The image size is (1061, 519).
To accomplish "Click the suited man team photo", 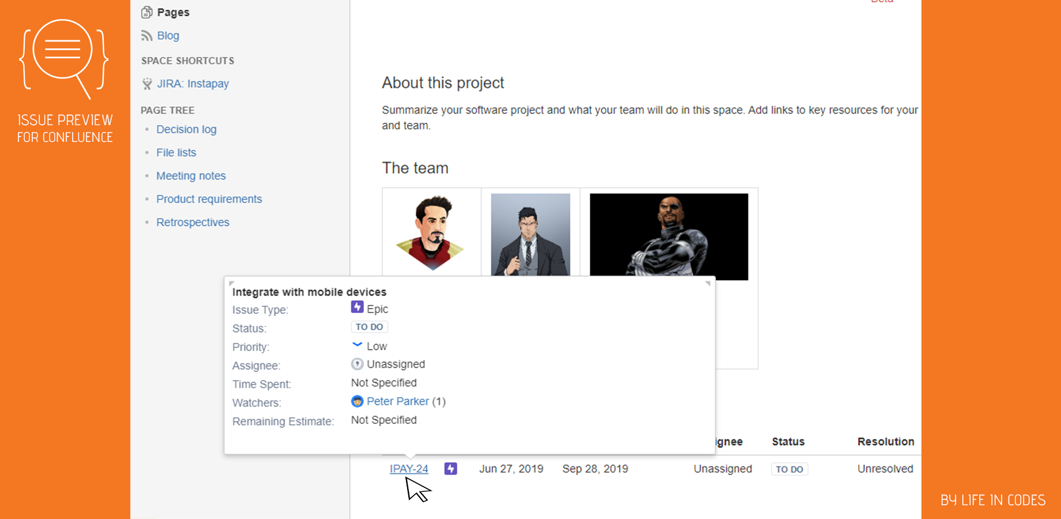I will pyautogui.click(x=530, y=234).
